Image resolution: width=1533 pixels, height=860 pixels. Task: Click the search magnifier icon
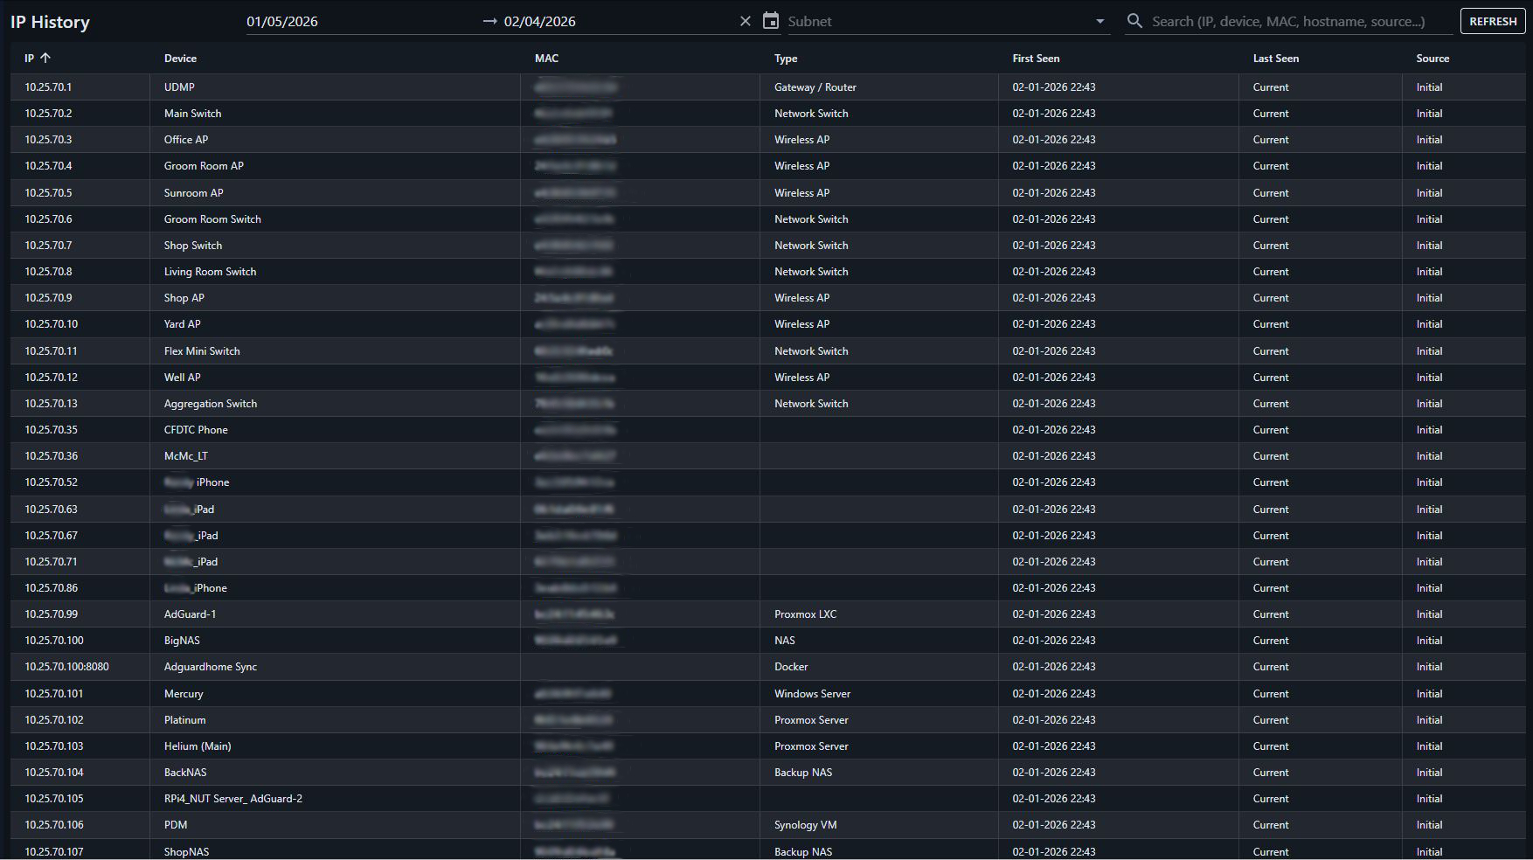1134,21
